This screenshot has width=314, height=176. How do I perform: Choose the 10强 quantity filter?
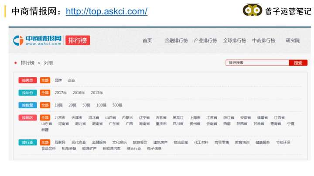tap(59, 105)
